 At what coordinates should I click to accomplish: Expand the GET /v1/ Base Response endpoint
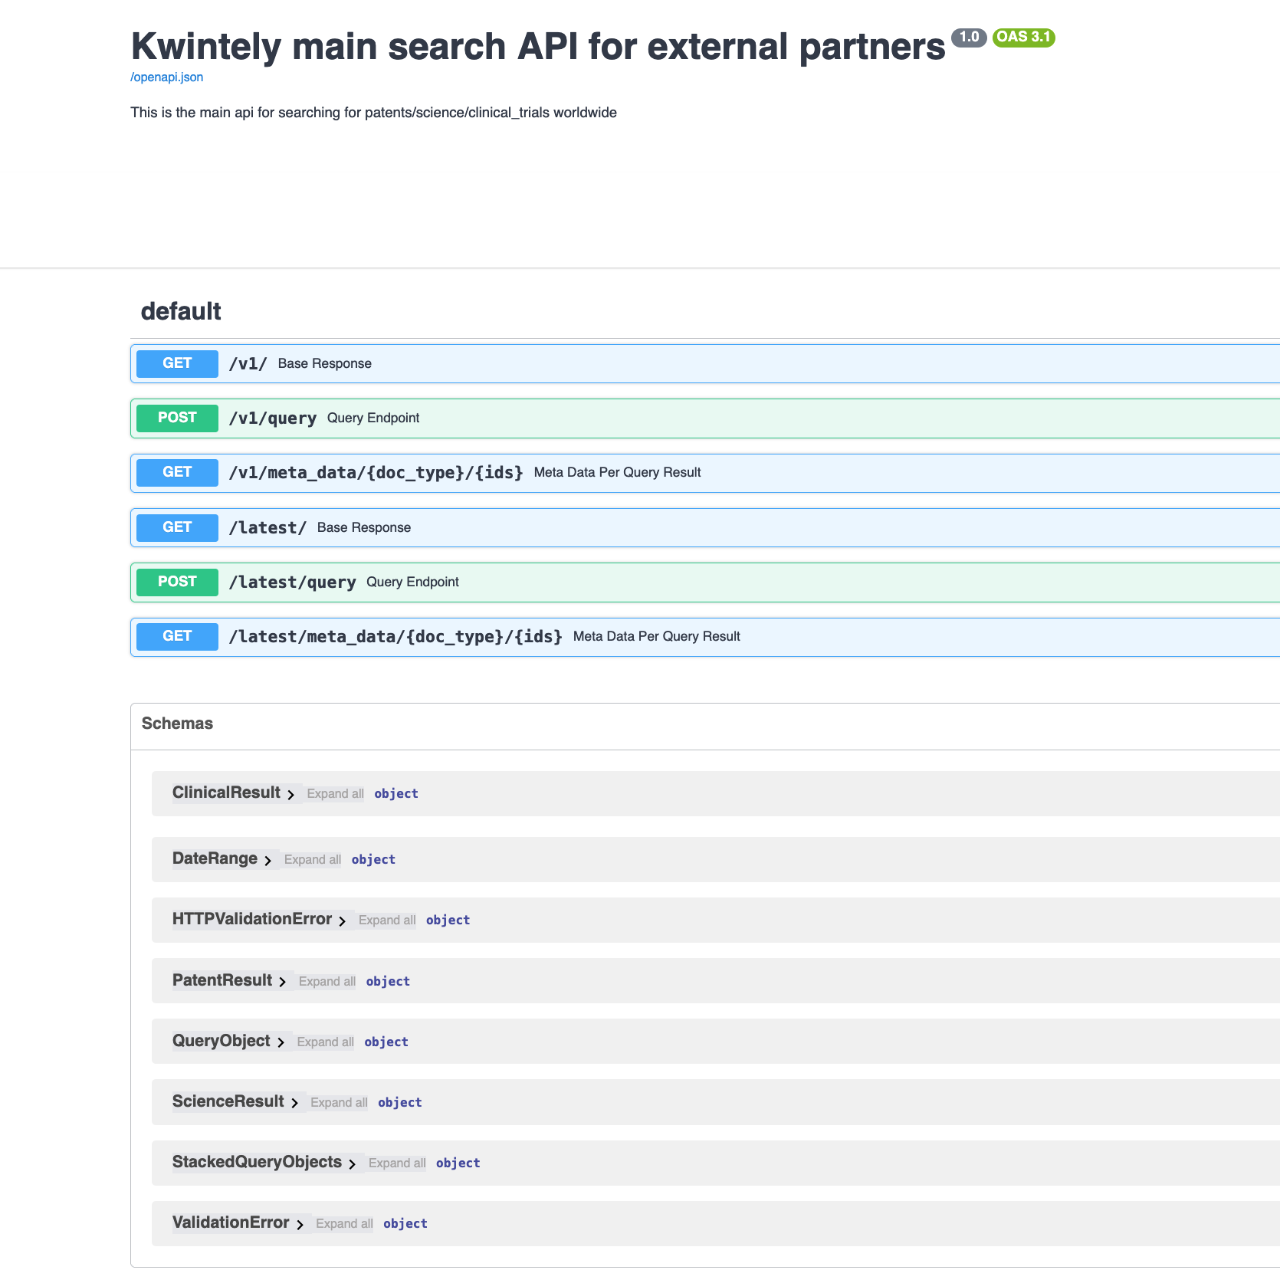pos(705,363)
